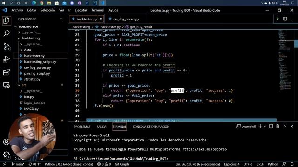Open the Terminal menu
Screen dimensions: 298x167
click(98, 10)
